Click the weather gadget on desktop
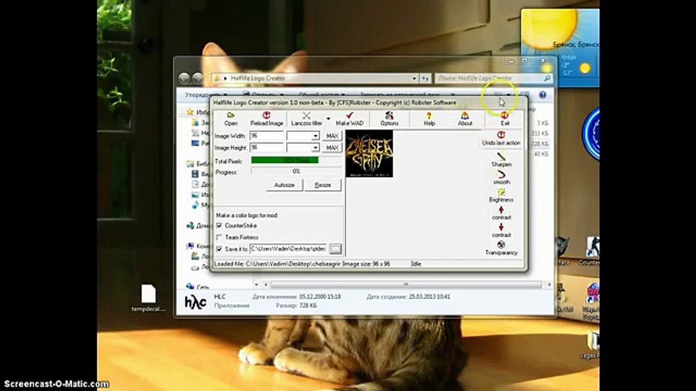 560,47
